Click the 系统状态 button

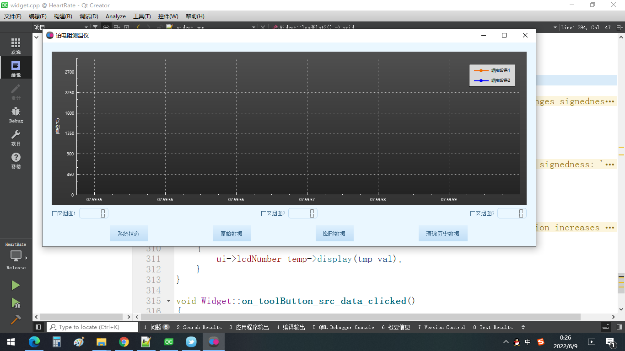129,234
